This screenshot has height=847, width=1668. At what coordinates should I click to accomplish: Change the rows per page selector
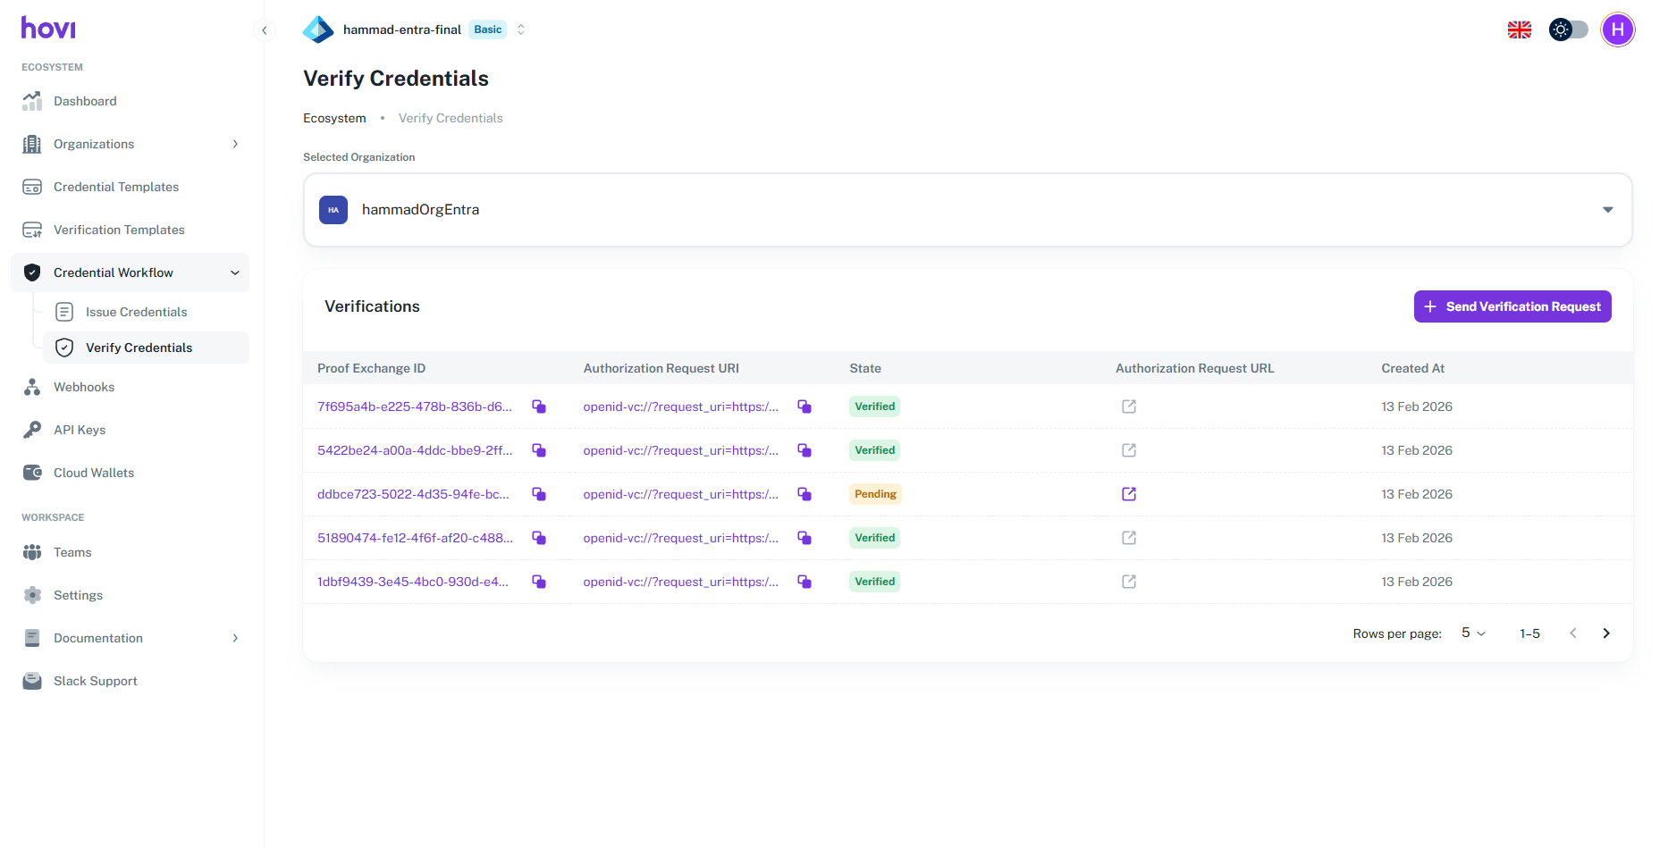pos(1473,633)
